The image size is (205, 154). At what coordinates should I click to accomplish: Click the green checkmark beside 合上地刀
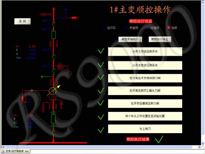tap(101, 130)
